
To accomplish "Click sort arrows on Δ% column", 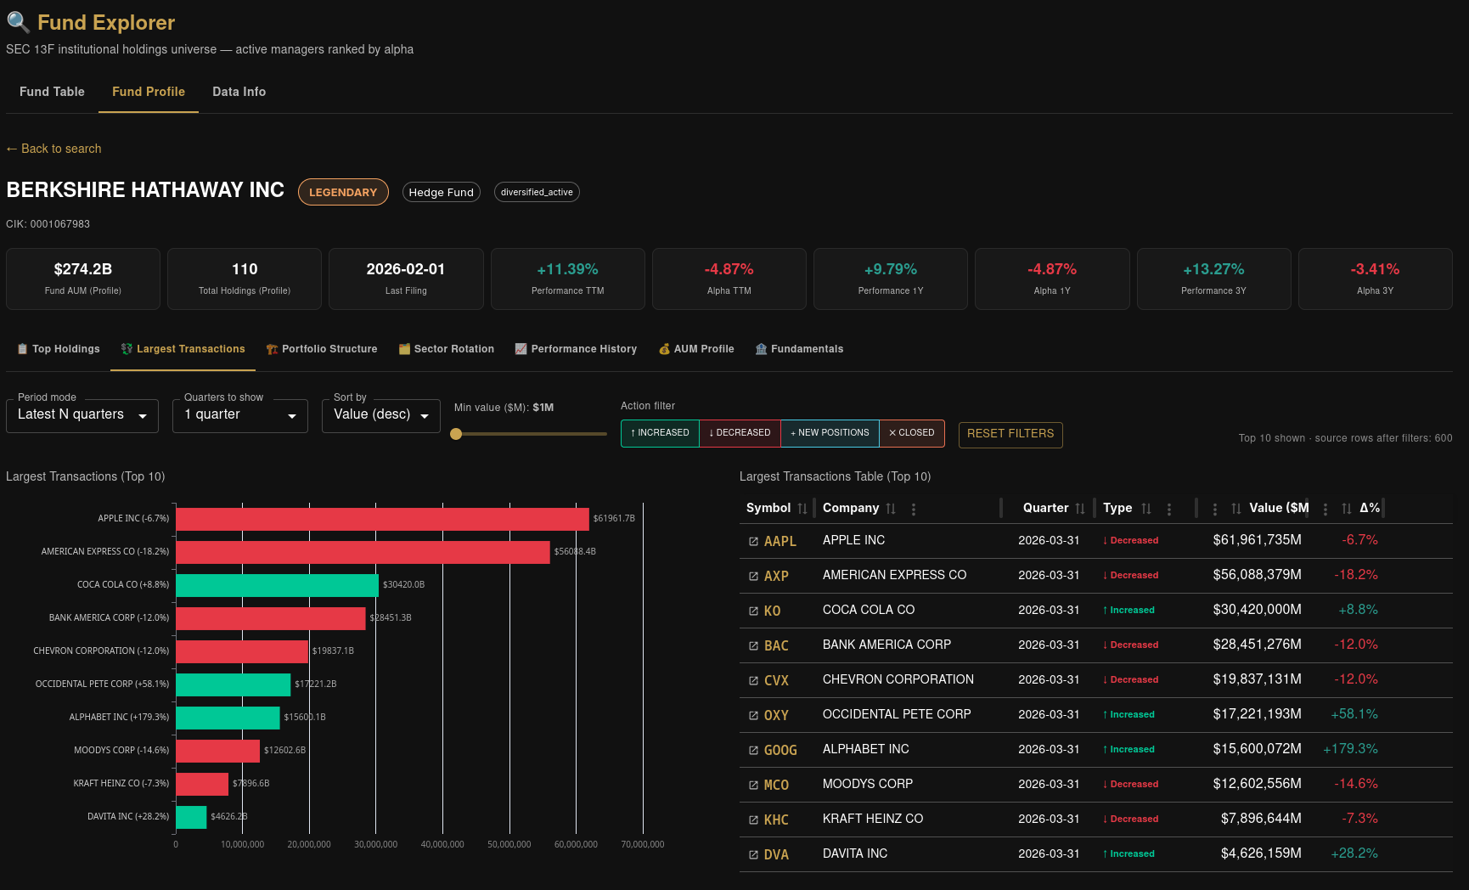I will click(x=1347, y=509).
